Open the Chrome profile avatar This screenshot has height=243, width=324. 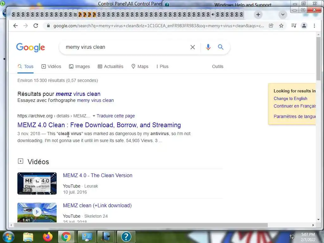[x=304, y=26]
